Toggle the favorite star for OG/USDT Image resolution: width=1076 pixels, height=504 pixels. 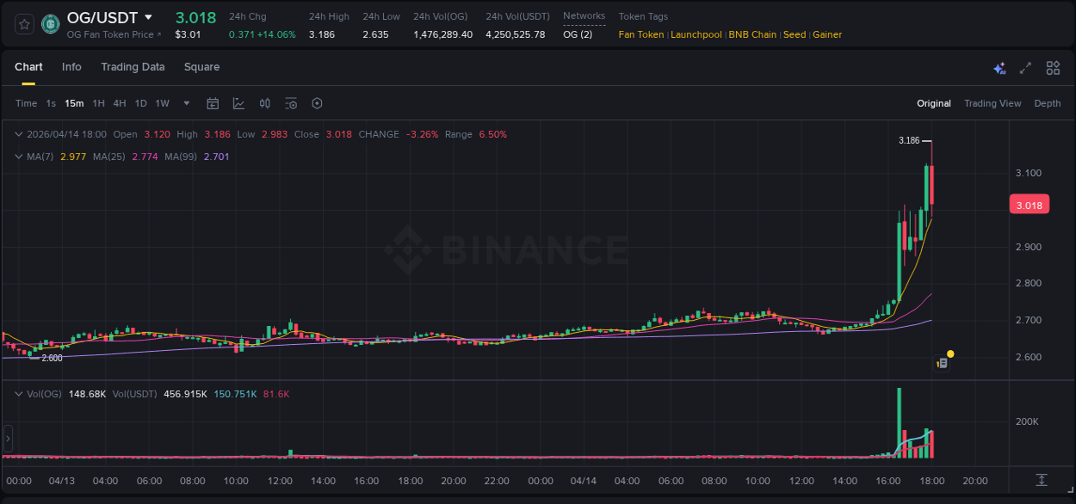click(x=23, y=24)
